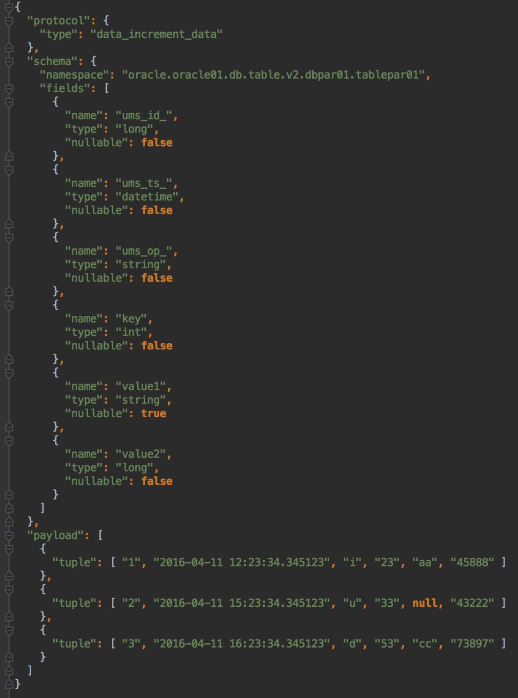Collapse the "payload" array fold marker
This screenshot has height=698, width=518.
point(9,535)
